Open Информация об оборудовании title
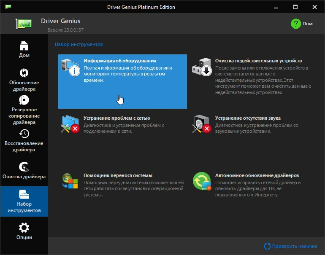Viewport: 325px width, 255px height. point(120,61)
